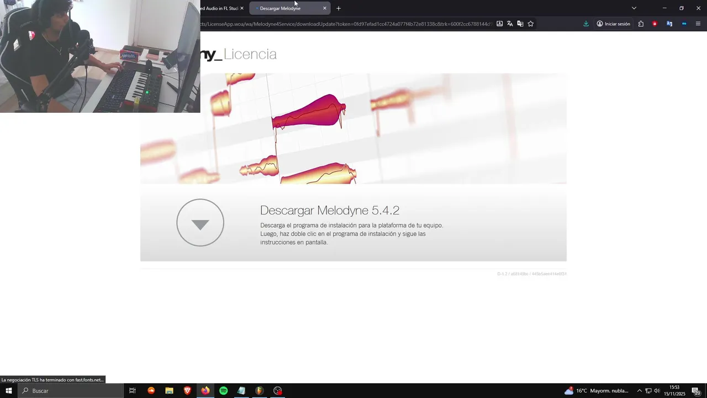Click the translate page icon in address bar
Image resolution: width=707 pixels, height=398 pixels.
point(510,24)
